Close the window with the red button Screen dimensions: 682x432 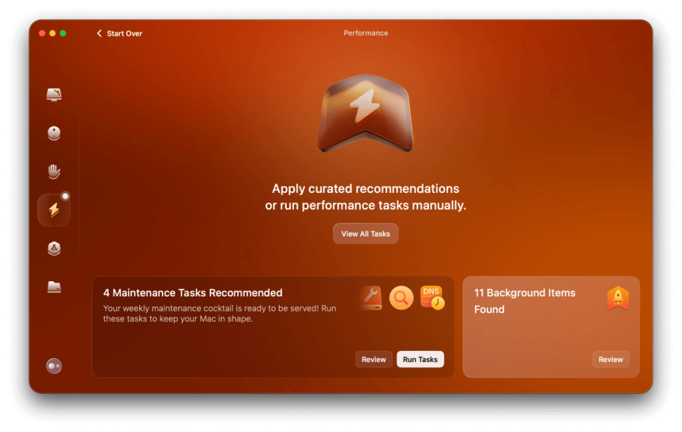[42, 33]
